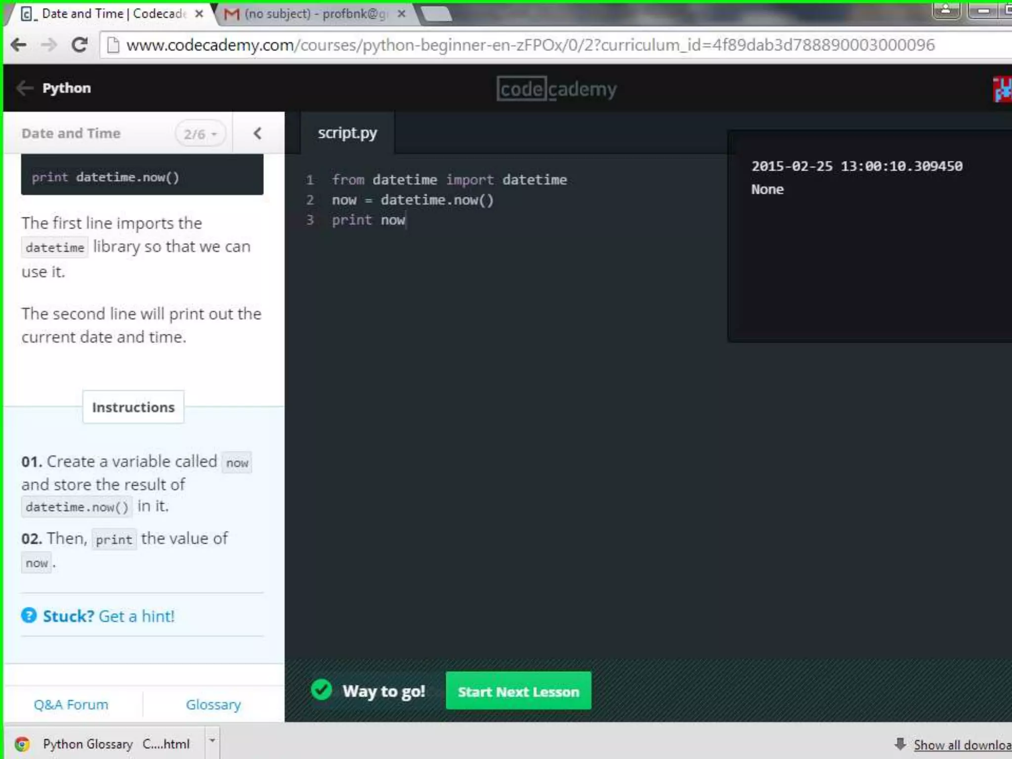
Task: Close the Date and Time browser tab
Action: pyautogui.click(x=199, y=14)
